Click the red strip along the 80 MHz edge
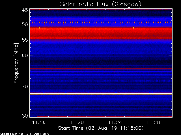 click(105, 117)
